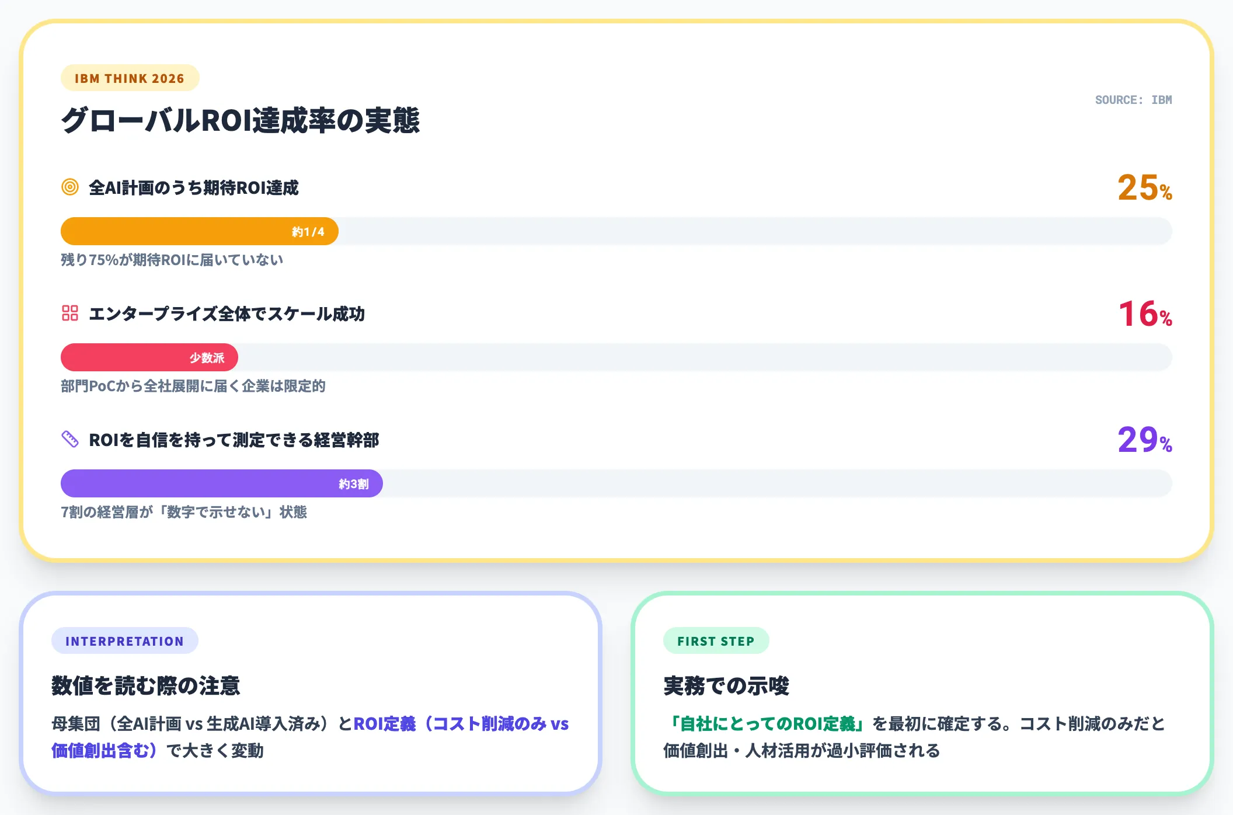The image size is (1233, 815).
Task: Click the 29% value
Action: (x=1144, y=440)
